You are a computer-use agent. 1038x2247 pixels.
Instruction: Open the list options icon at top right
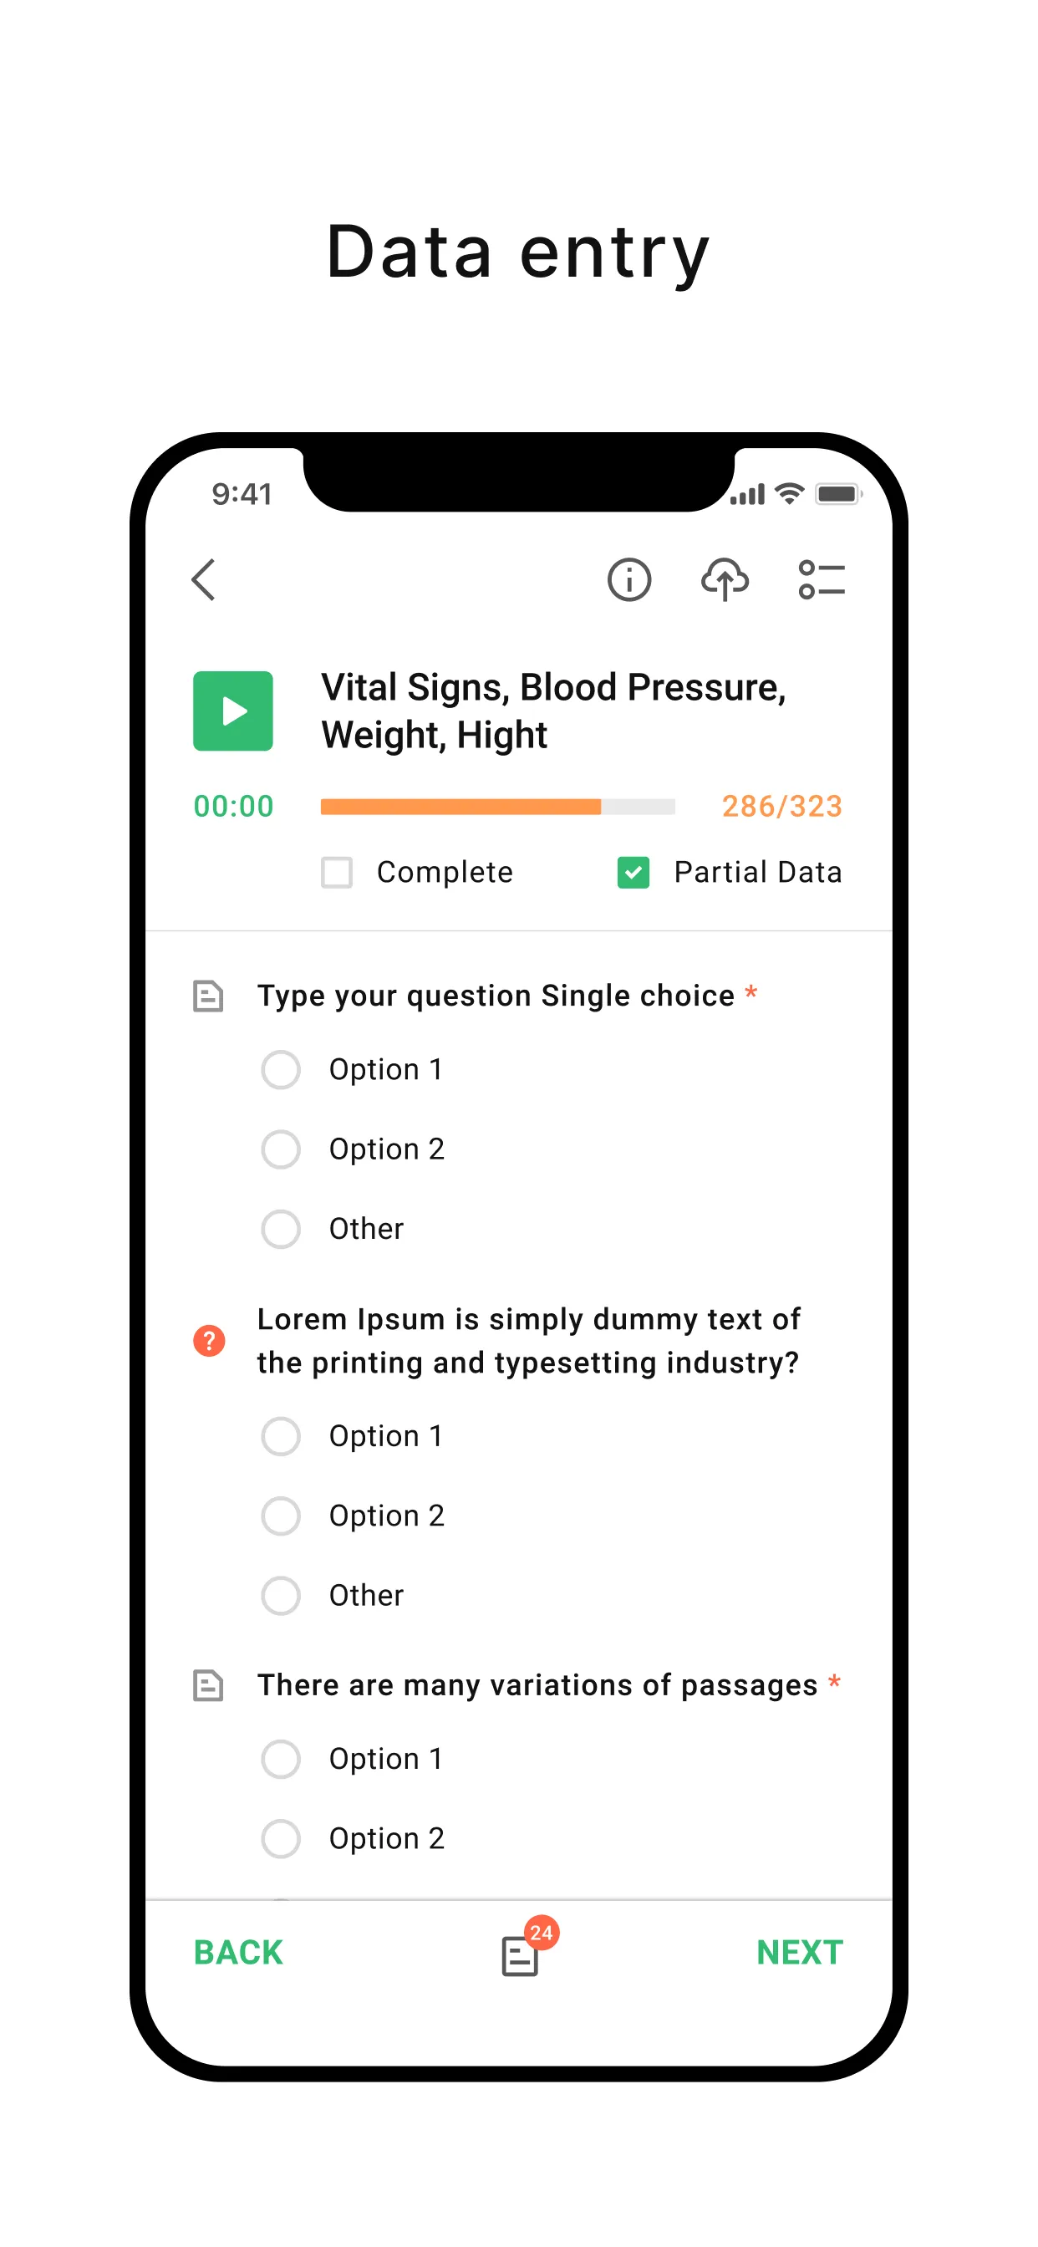pos(822,580)
